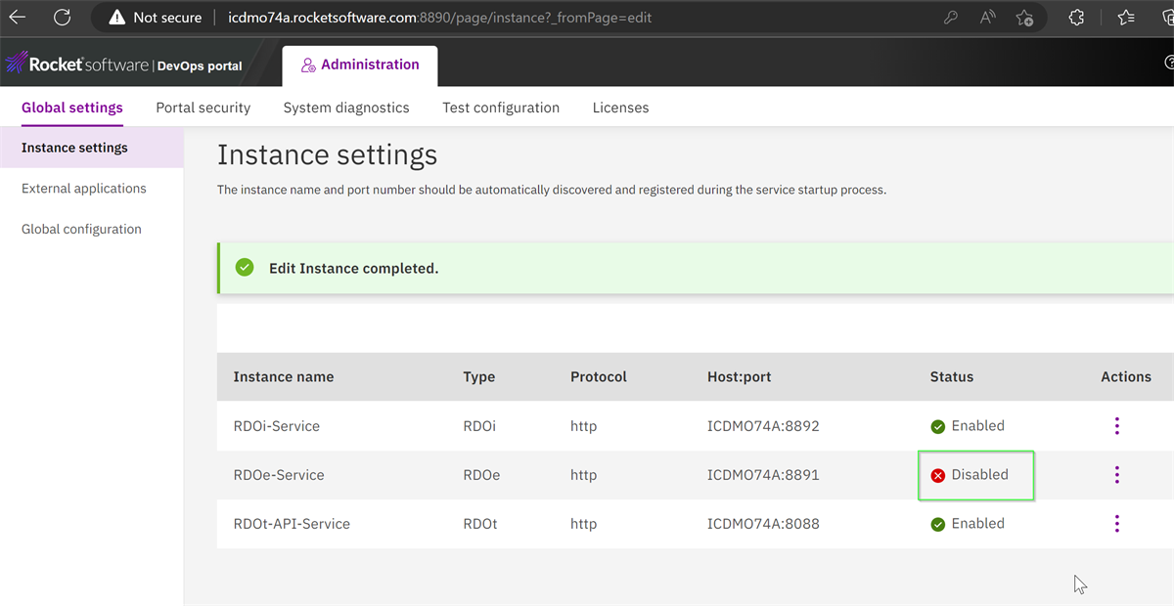Open the actions dropdown for RDOe-Service

pyautogui.click(x=1116, y=474)
